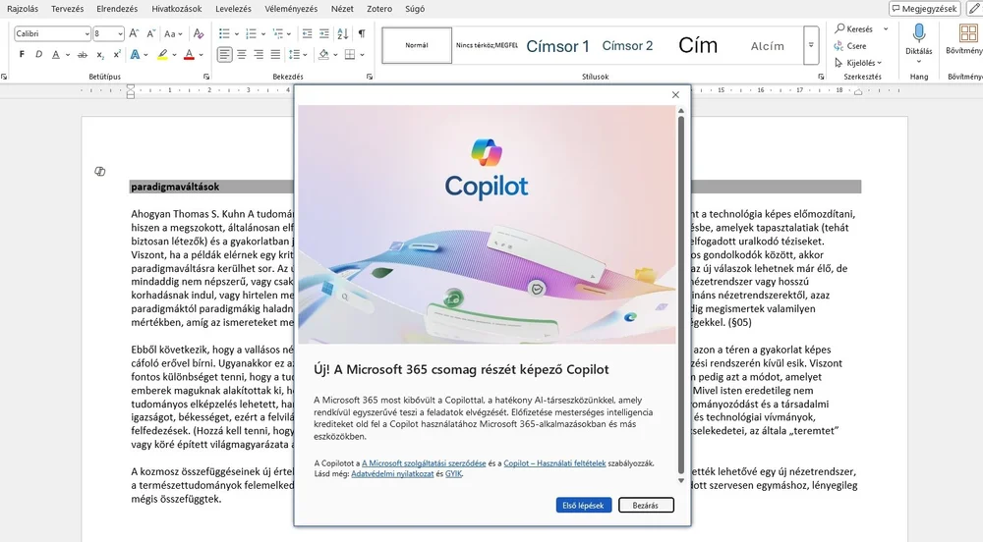This screenshot has width=983, height=542.
Task: Open the Rajzolás tab
Action: point(23,9)
